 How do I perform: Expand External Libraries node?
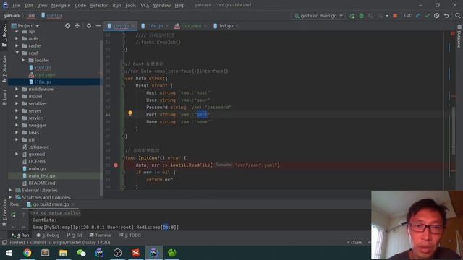pyautogui.click(x=10, y=190)
